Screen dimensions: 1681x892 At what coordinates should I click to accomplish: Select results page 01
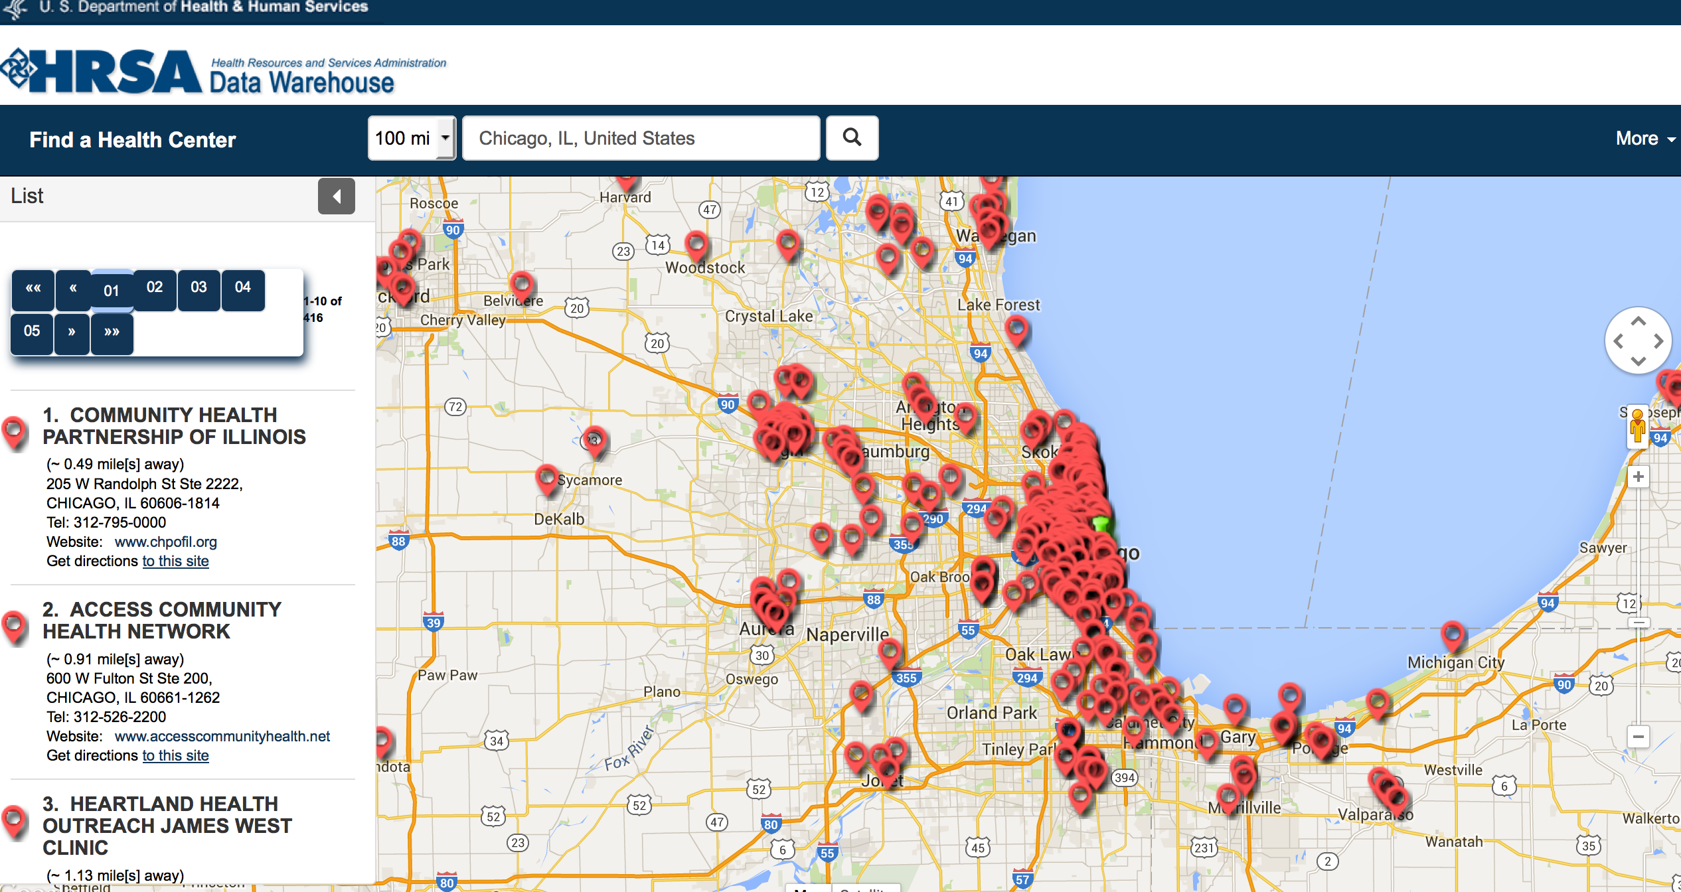point(112,291)
